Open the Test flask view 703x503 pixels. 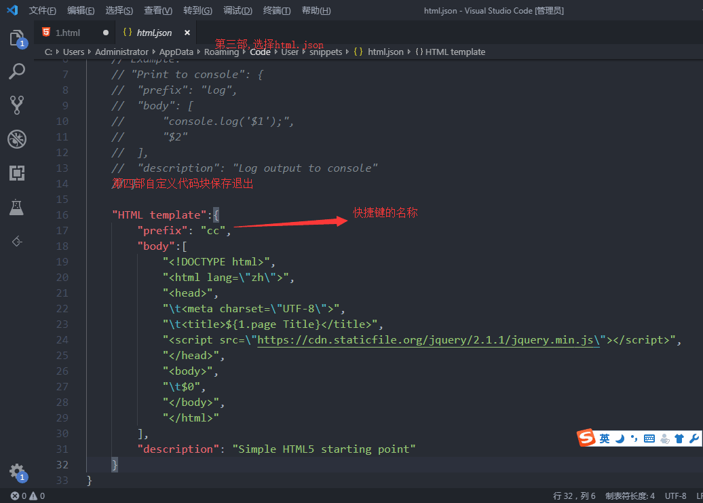tap(16, 206)
